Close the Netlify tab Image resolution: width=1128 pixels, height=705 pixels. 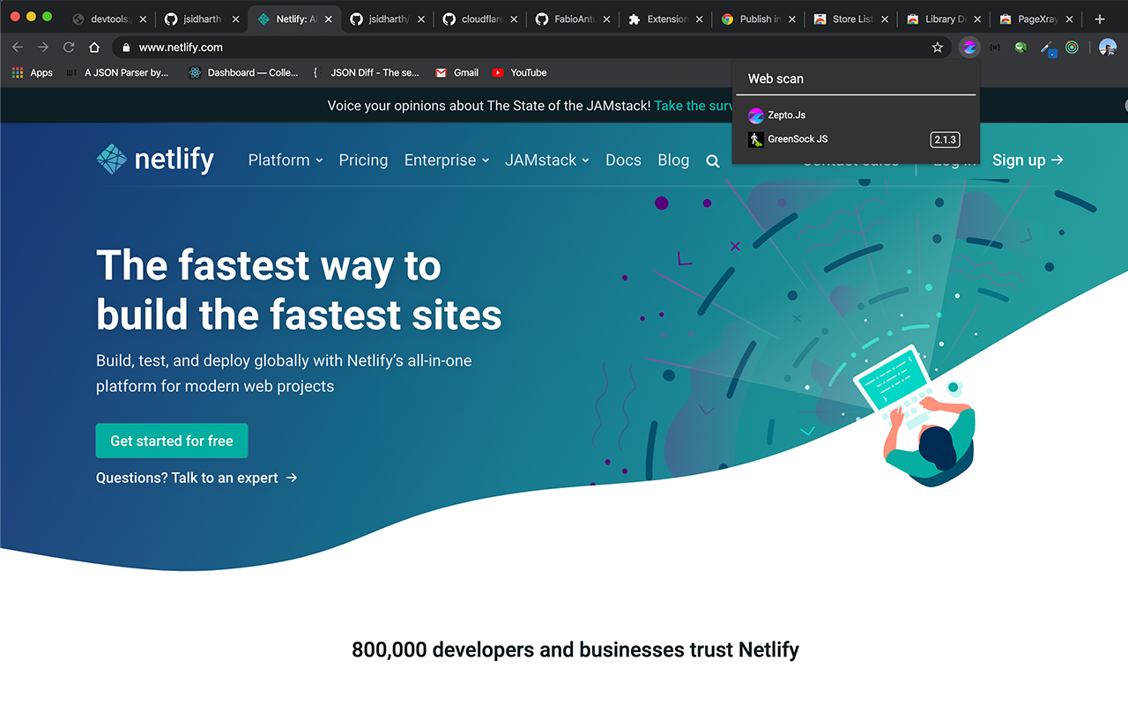click(328, 19)
